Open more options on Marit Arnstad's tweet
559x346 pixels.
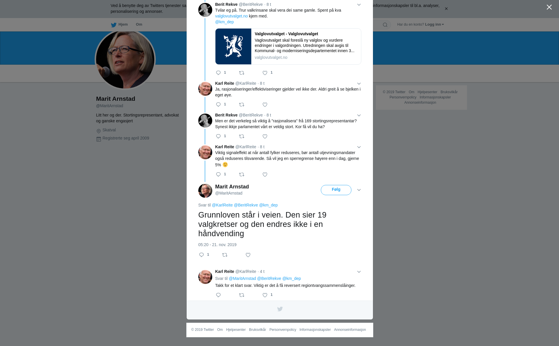359,190
